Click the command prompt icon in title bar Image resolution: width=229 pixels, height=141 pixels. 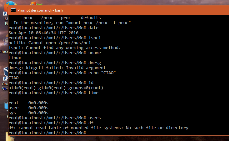[x=13, y=10]
